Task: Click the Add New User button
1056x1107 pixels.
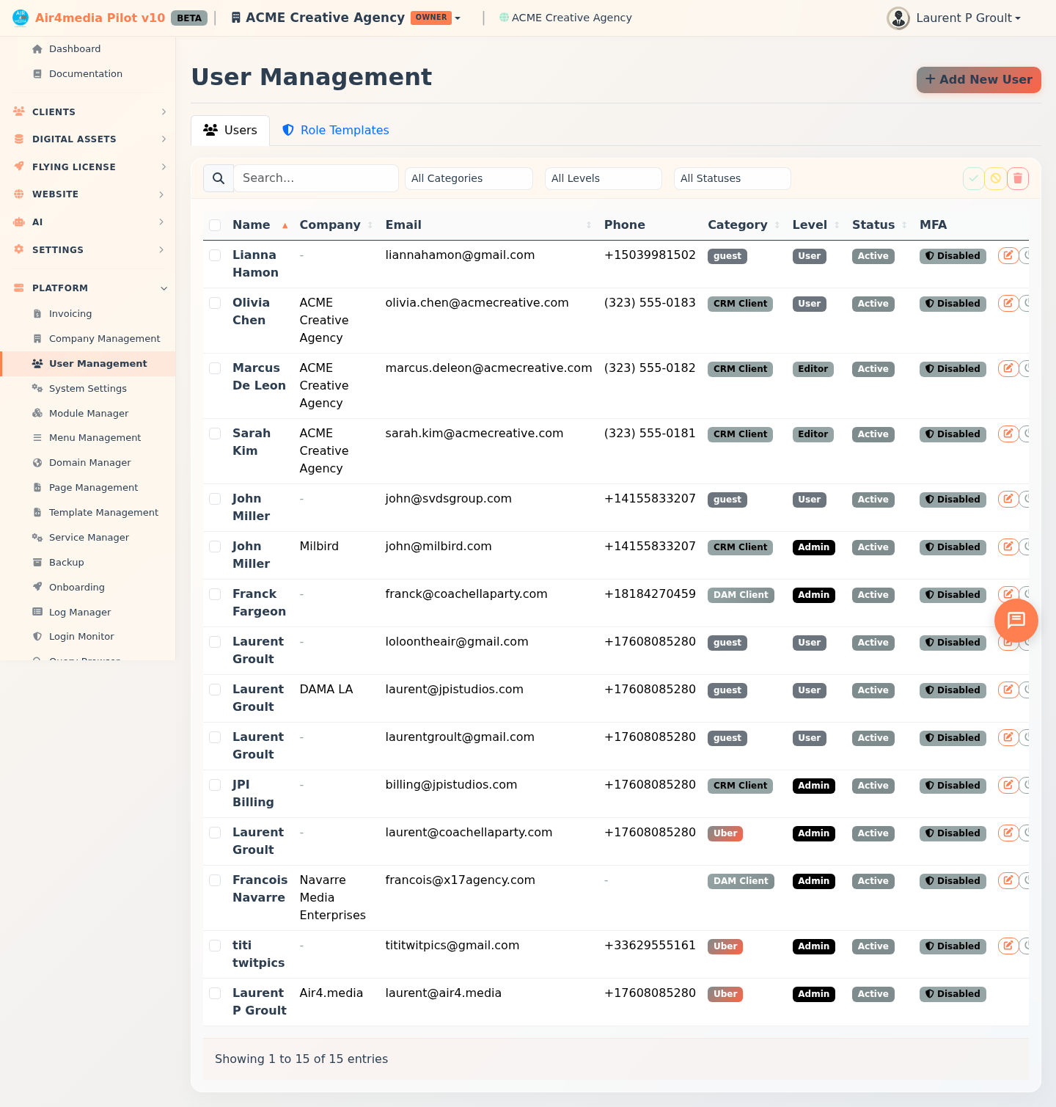Action: point(978,79)
